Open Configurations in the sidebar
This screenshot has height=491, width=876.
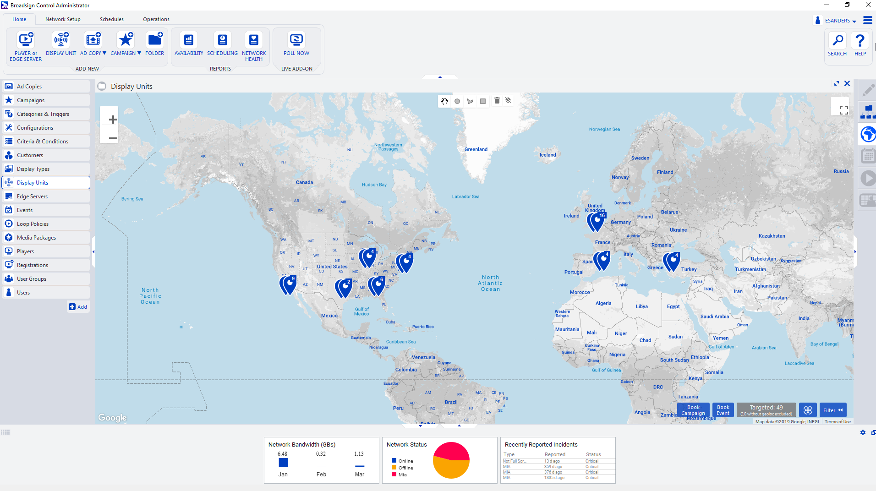[46, 127]
